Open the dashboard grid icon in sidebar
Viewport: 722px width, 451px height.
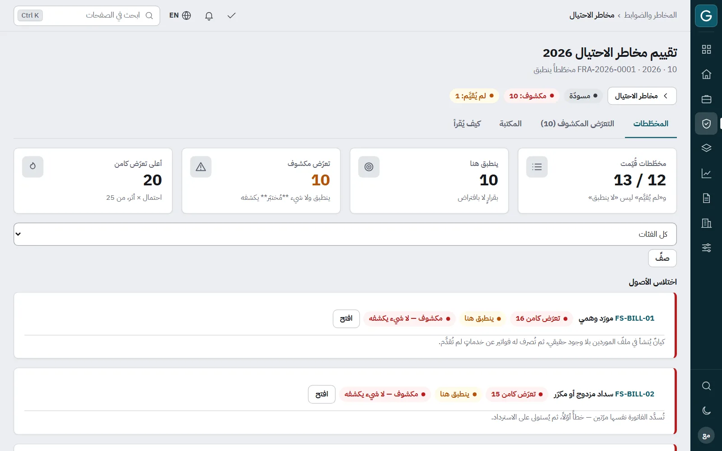pyautogui.click(x=706, y=49)
